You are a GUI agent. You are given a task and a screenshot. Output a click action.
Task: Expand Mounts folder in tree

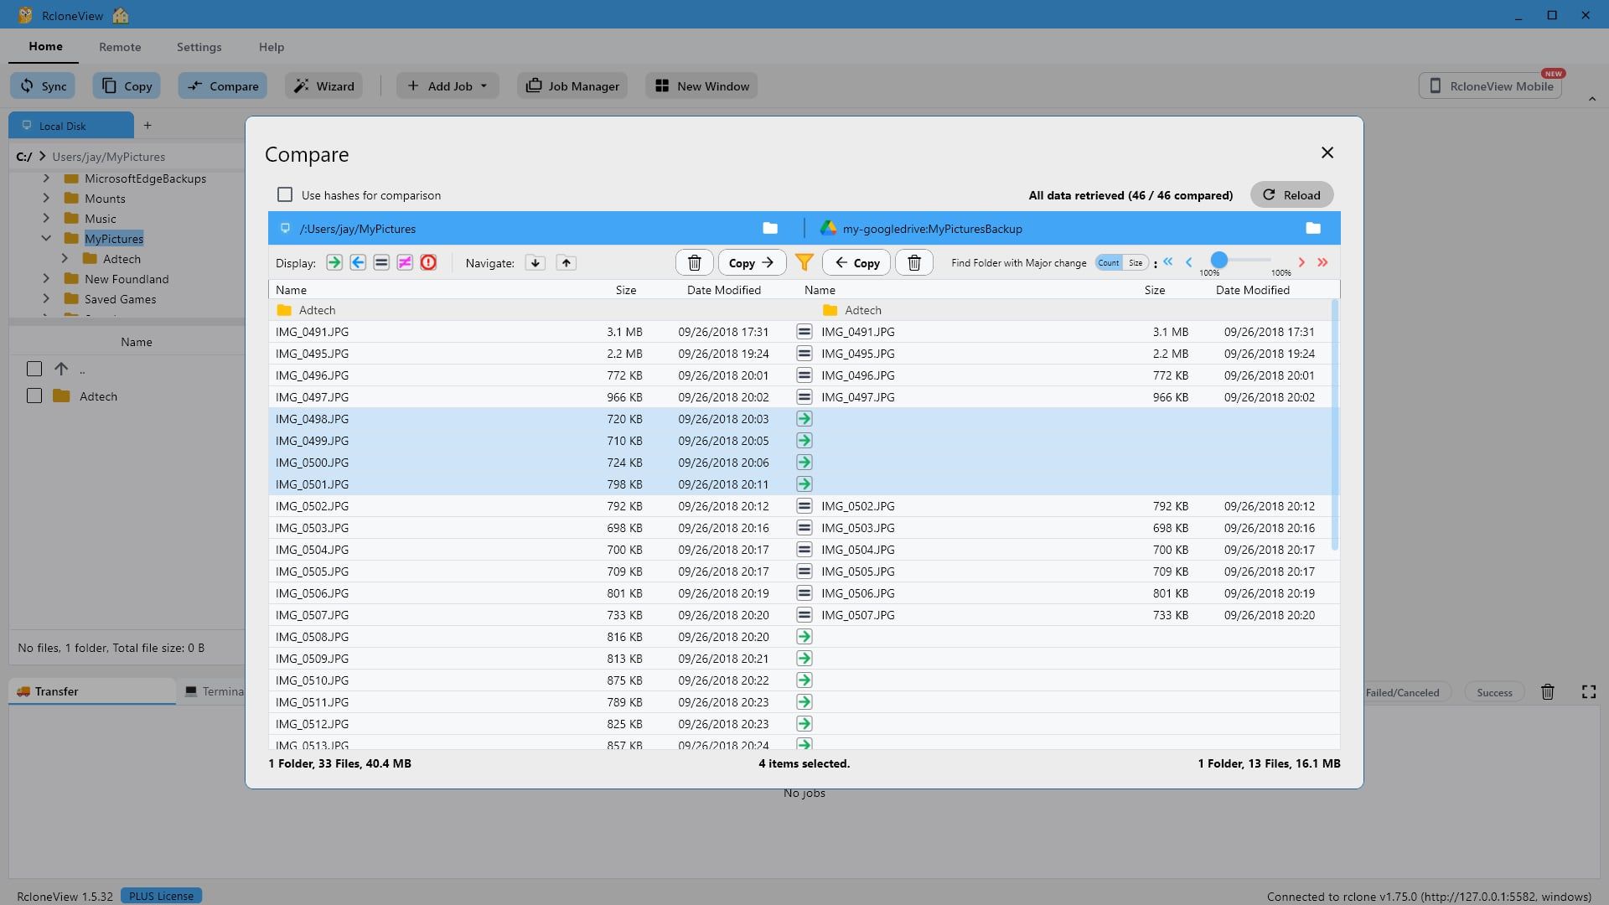pyautogui.click(x=46, y=198)
